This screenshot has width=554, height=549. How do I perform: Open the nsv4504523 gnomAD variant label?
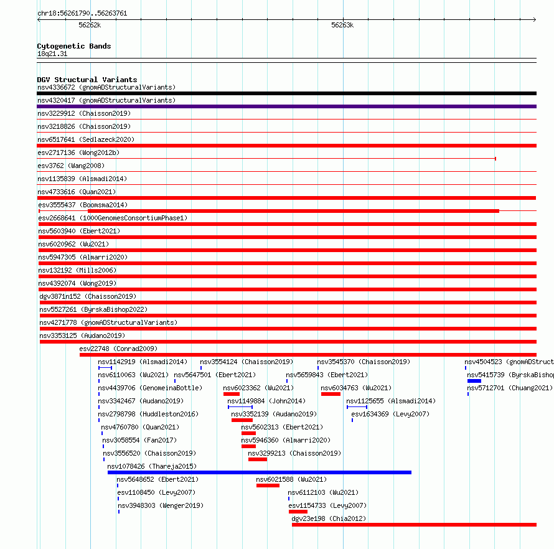(509, 362)
